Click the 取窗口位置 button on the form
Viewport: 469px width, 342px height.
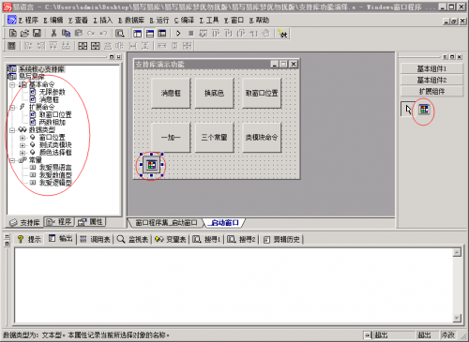click(262, 93)
